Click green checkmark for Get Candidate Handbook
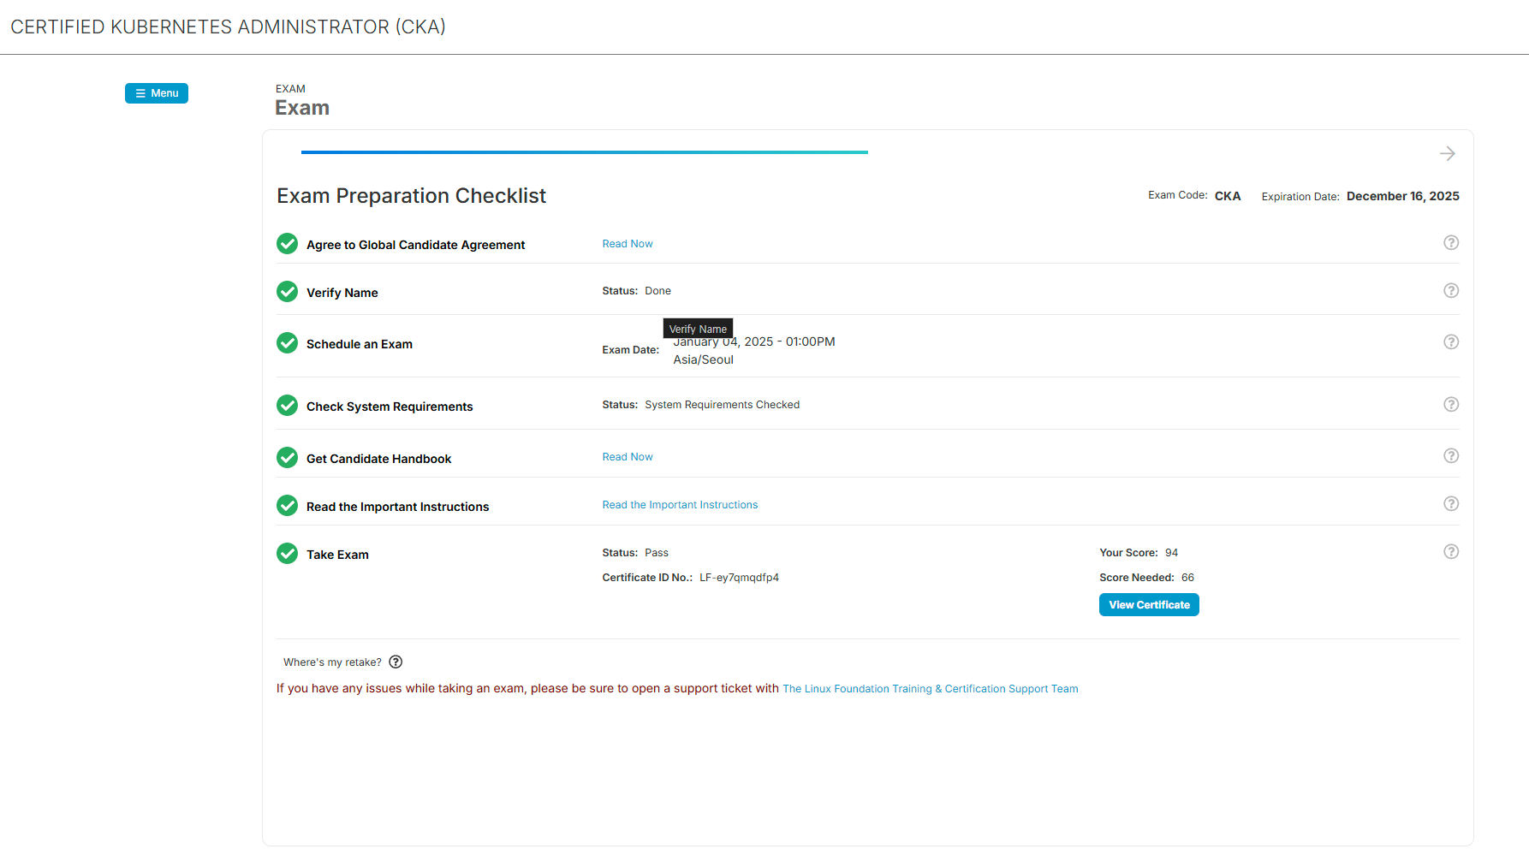This screenshot has width=1529, height=849. tap(288, 458)
